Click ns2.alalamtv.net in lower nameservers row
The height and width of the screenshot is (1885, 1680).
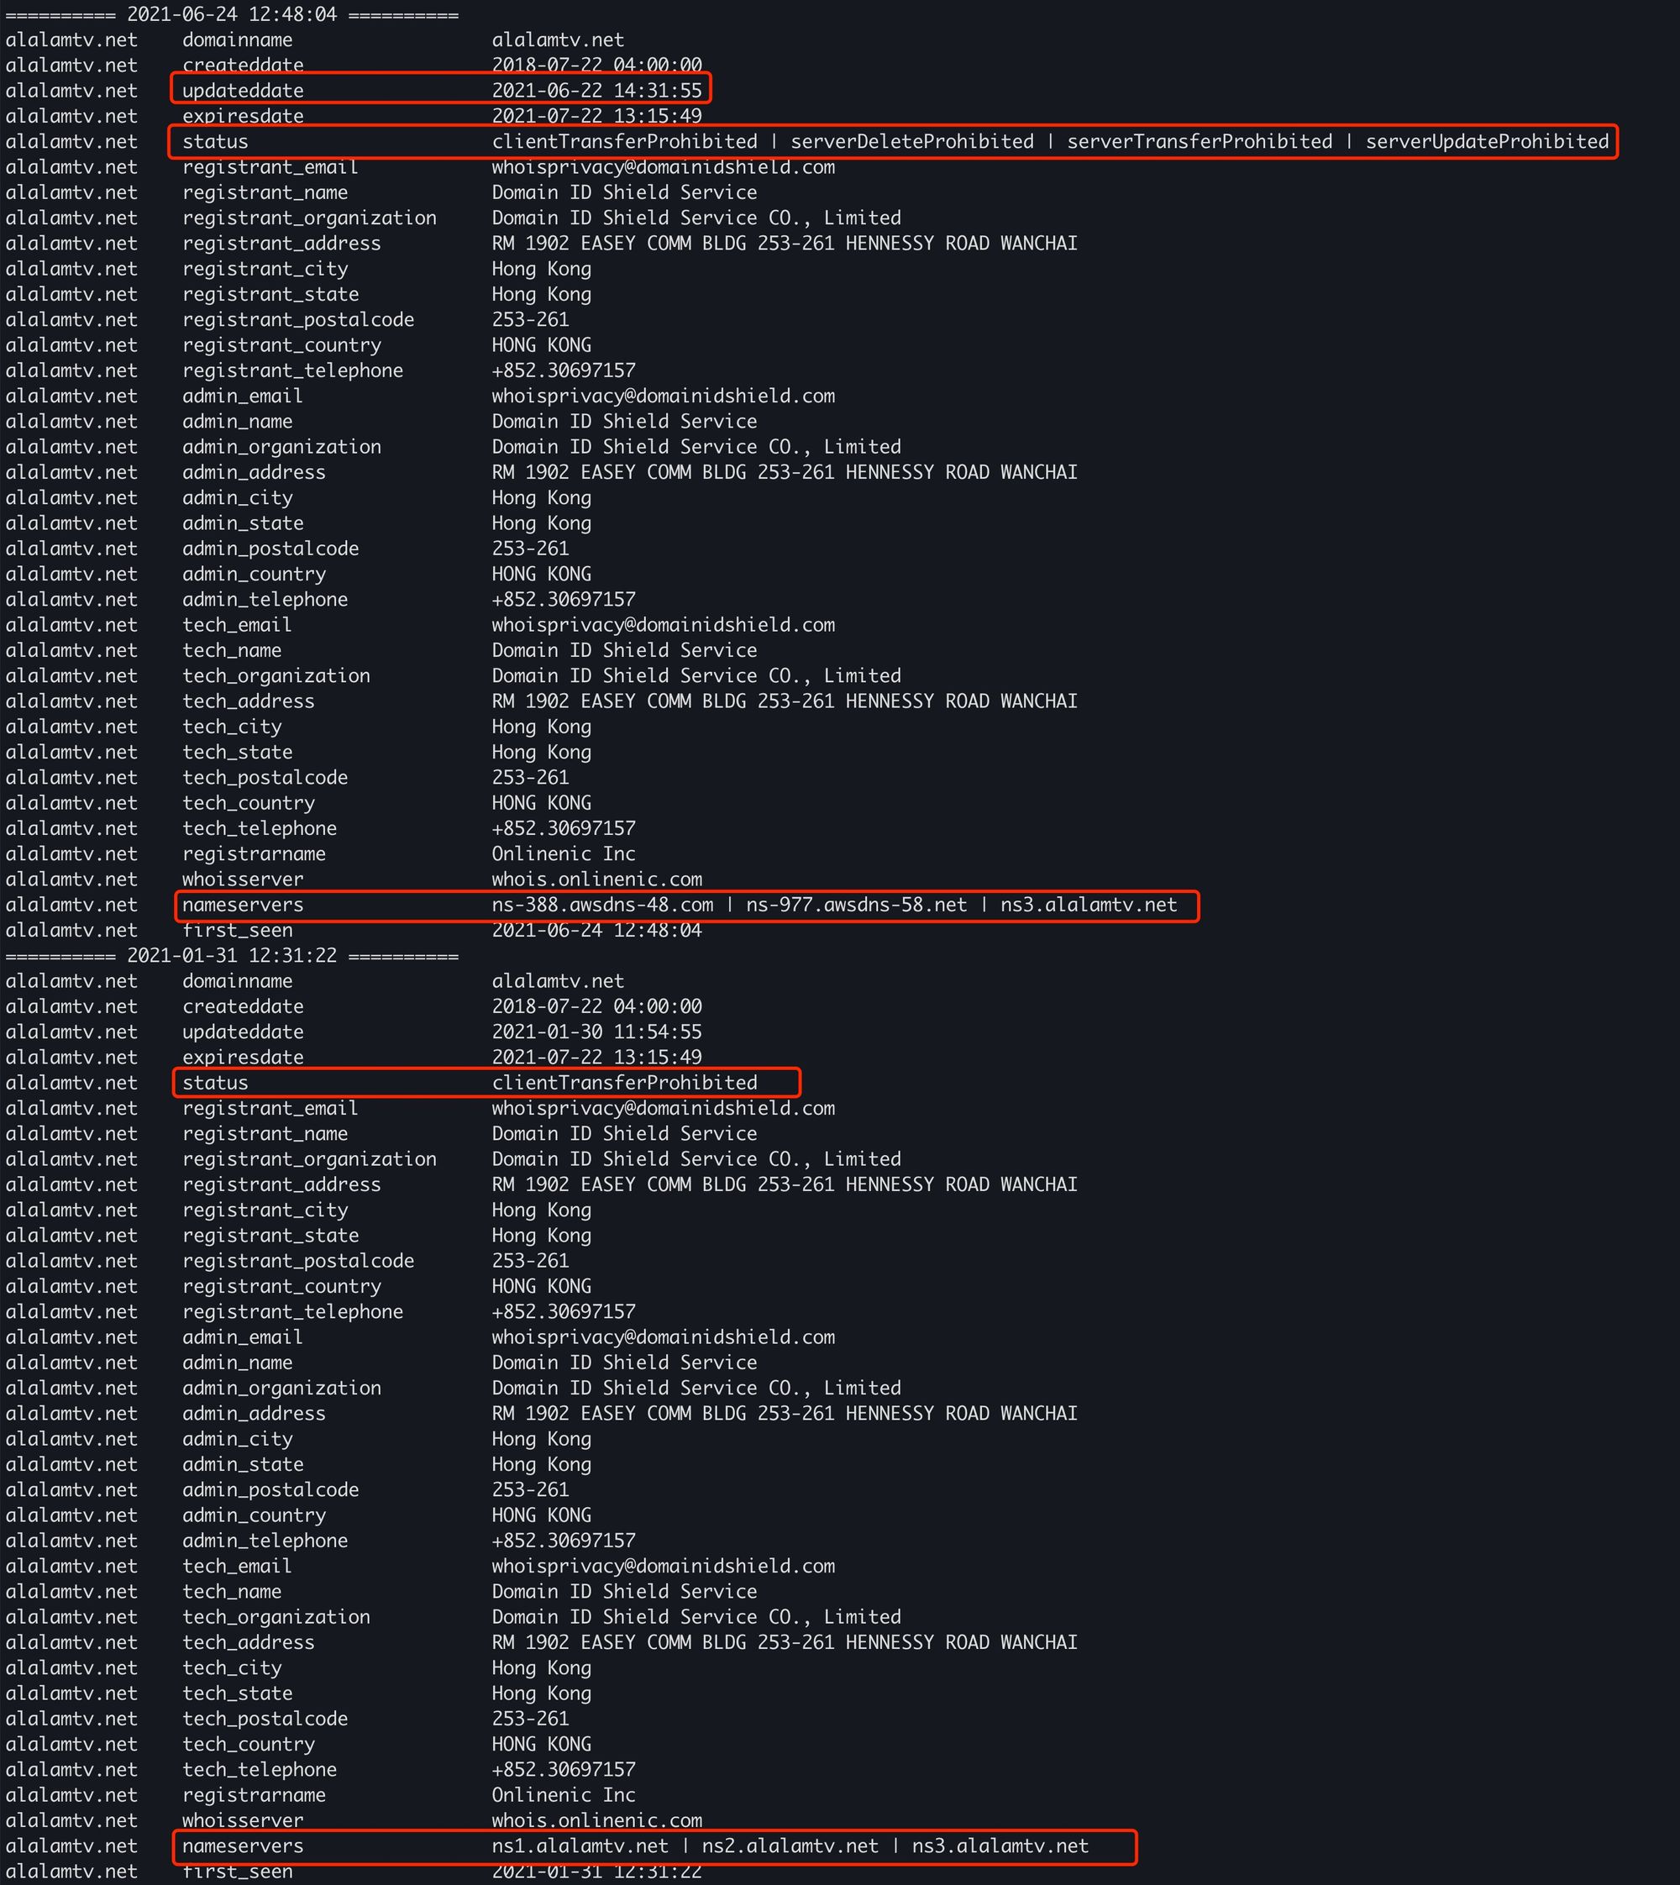pyautogui.click(x=790, y=1846)
